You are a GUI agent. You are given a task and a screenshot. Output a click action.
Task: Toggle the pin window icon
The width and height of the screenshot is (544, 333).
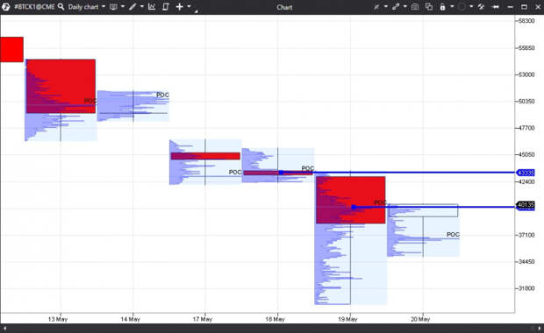pos(496,7)
